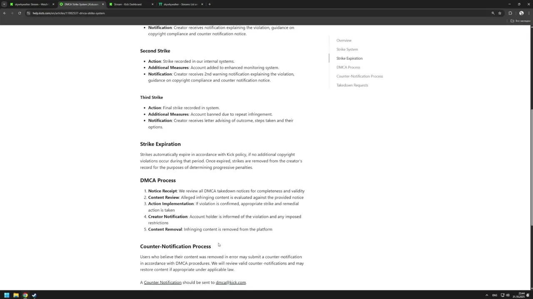533x299 pixels.
Task: Switch the ENG input language indicator
Action: coord(495,295)
